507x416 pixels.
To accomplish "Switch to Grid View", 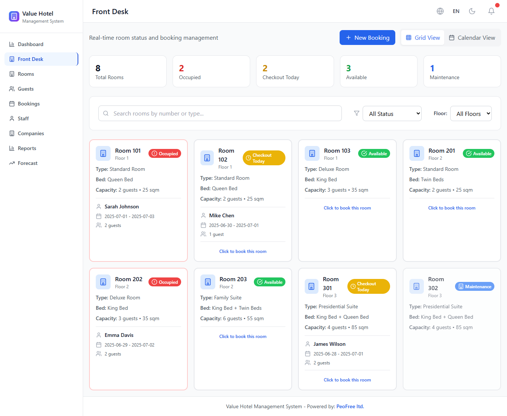I will pyautogui.click(x=423, y=38).
